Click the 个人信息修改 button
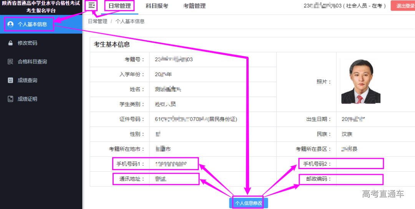Screen dimensions: 415x209 pyautogui.click(x=249, y=203)
